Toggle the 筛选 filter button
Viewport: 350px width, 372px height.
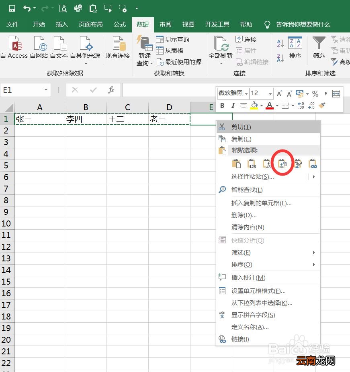[x=319, y=47]
